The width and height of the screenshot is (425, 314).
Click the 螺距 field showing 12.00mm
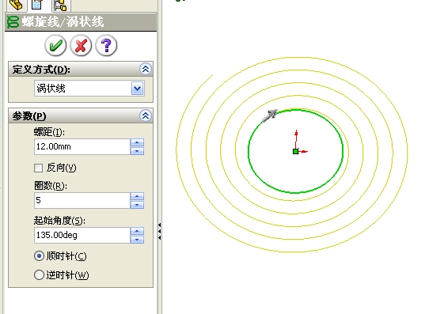click(82, 147)
